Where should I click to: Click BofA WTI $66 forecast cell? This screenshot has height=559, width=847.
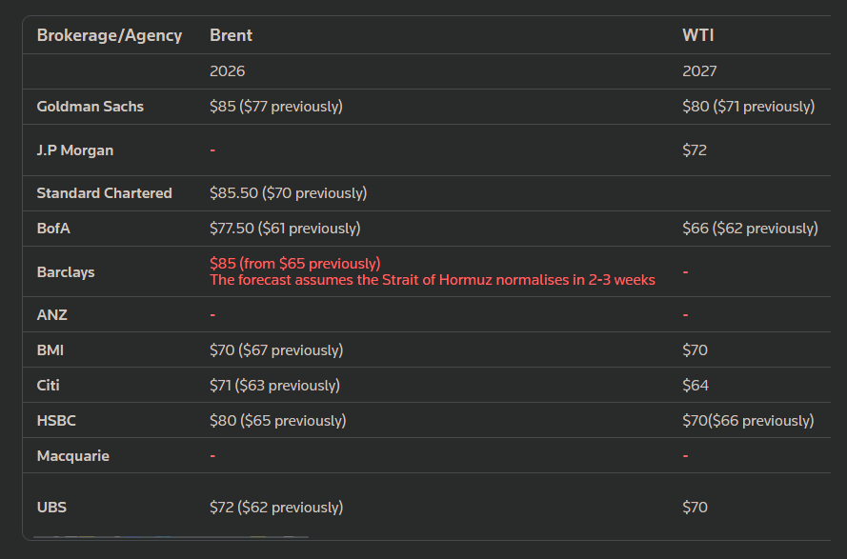pyautogui.click(x=749, y=229)
